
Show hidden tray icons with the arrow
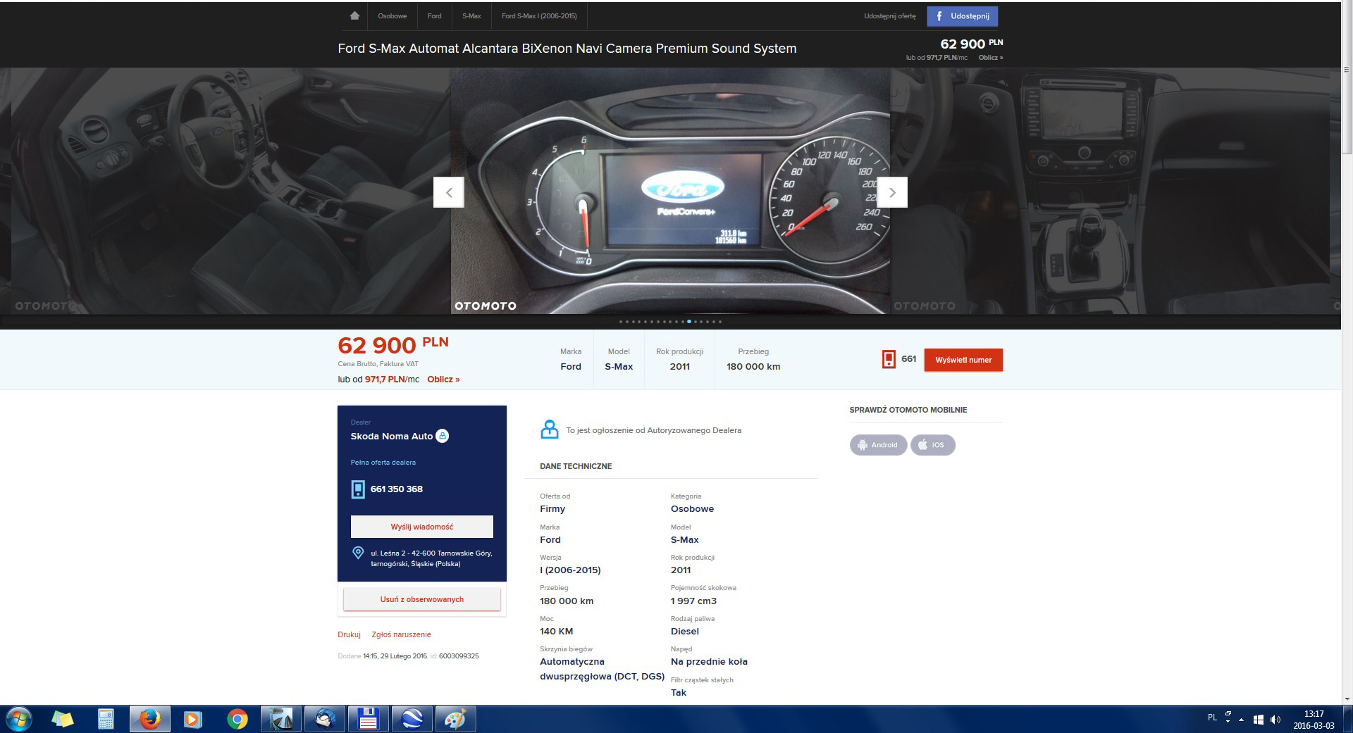click(1241, 720)
